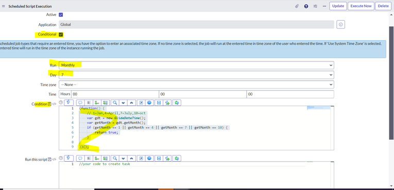Click the Hours time input field

click(x=115, y=94)
